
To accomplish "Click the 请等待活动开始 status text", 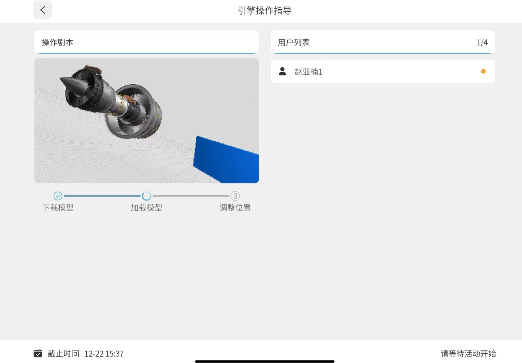I will tap(468, 353).
